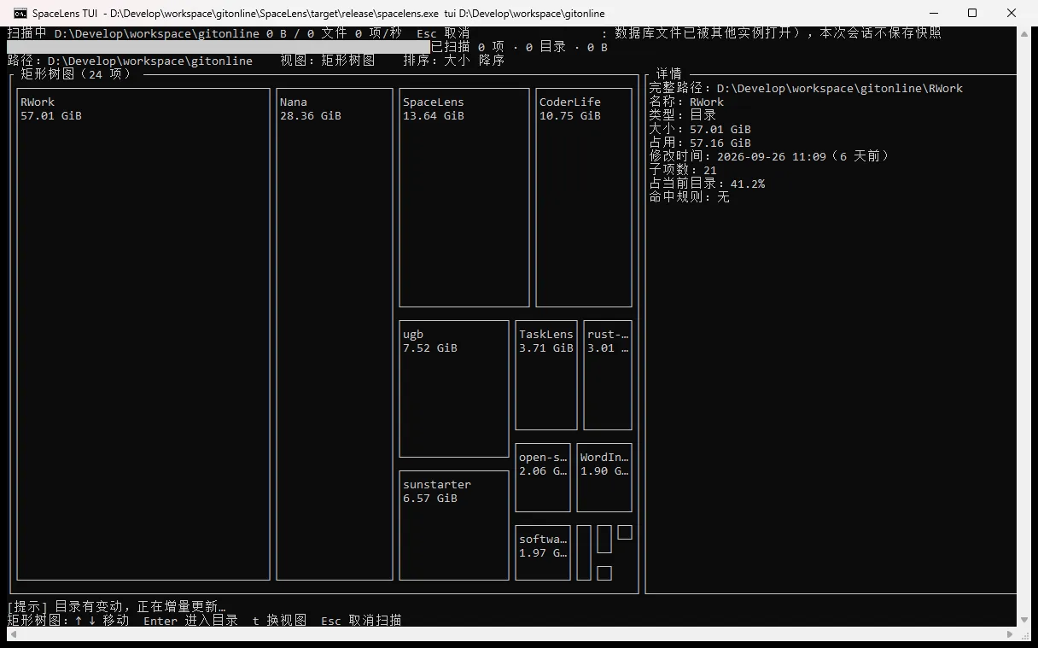The height and width of the screenshot is (648, 1038).
Task: Click the '大小: 57.01 GiB' details line
Action: (x=700, y=129)
